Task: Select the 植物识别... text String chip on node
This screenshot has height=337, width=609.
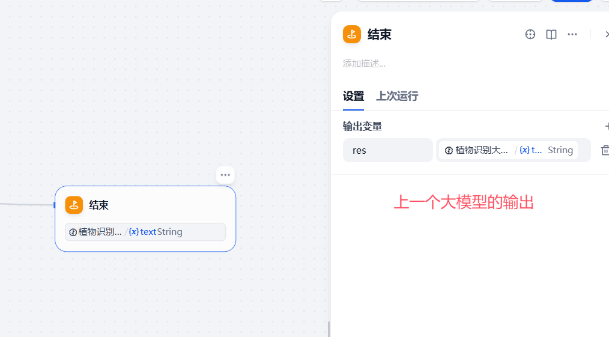Action: point(145,232)
